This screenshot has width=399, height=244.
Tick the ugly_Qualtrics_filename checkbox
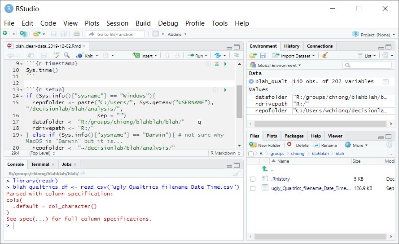coord(252,188)
